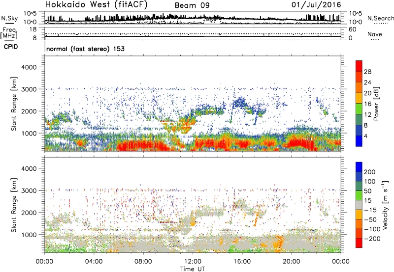Click the '28' label on the power color bar
This screenshot has height=272, width=394.
[367, 72]
